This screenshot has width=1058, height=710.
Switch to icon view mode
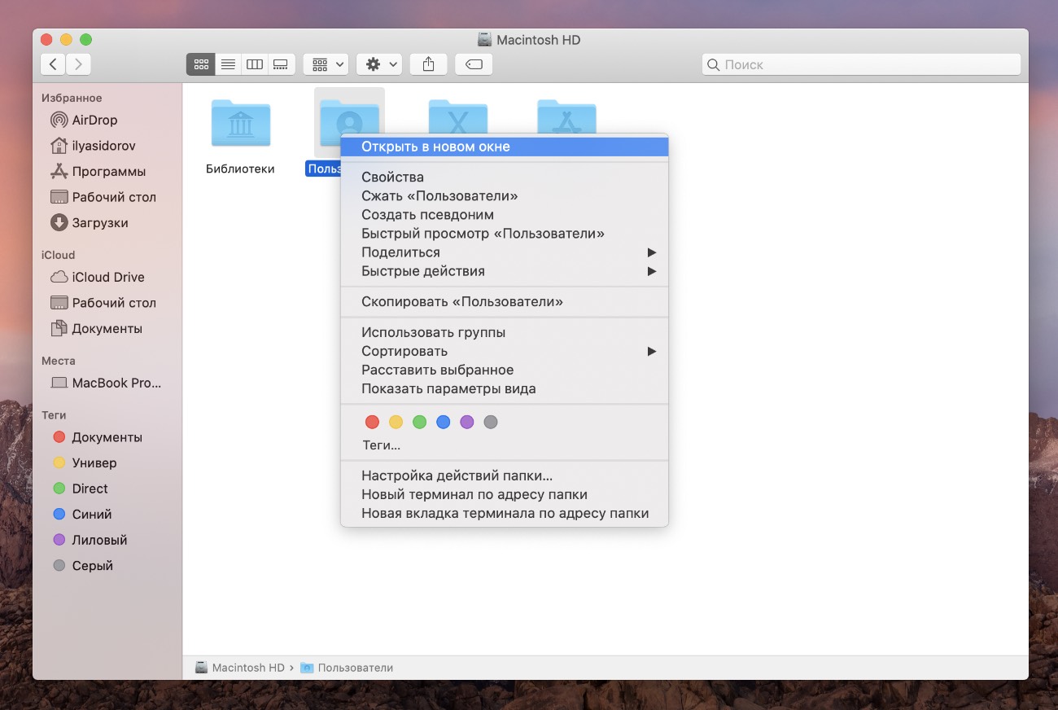coord(200,64)
